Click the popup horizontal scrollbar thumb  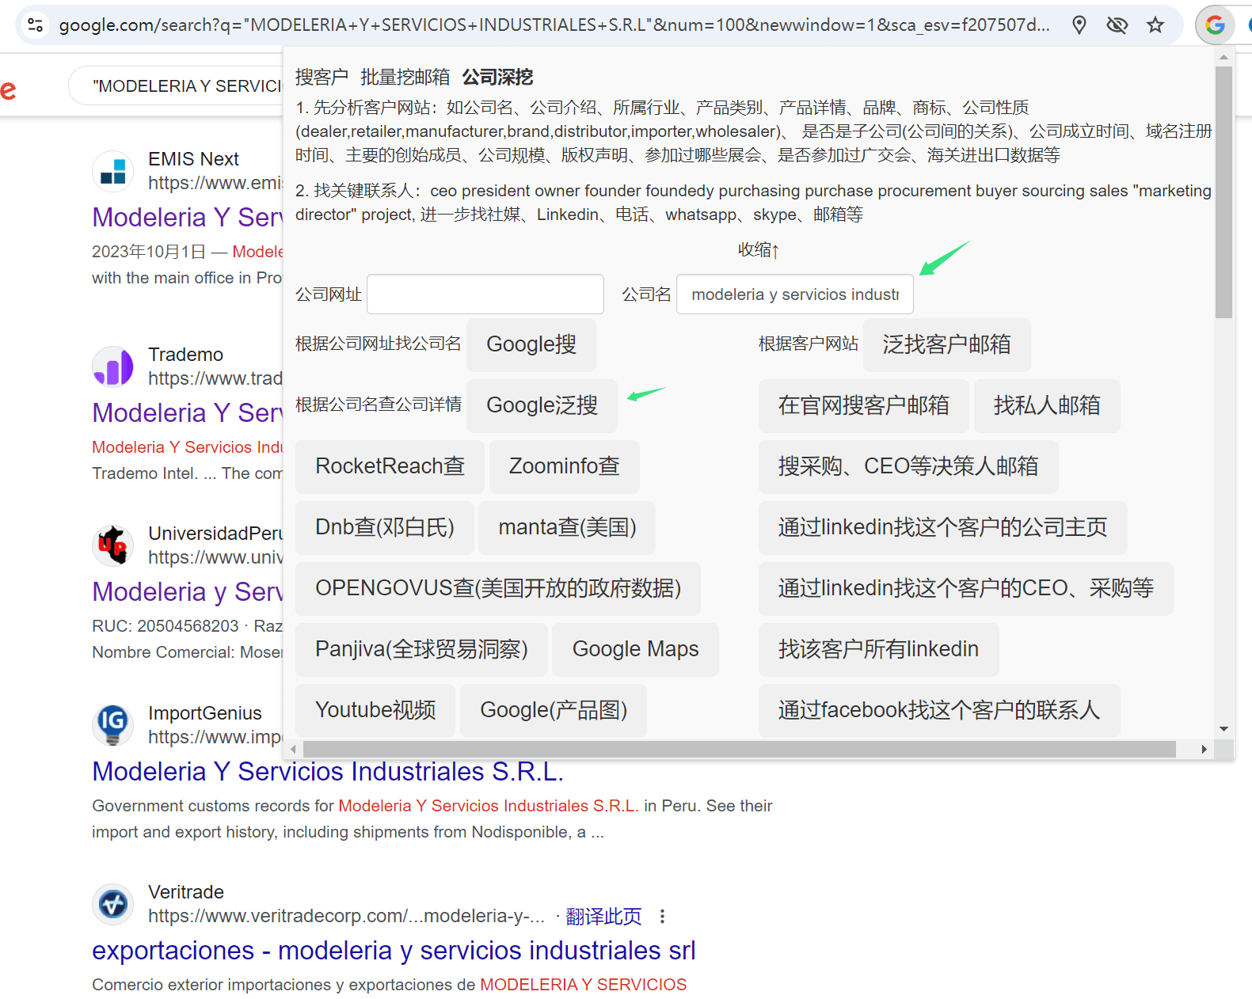(x=740, y=749)
